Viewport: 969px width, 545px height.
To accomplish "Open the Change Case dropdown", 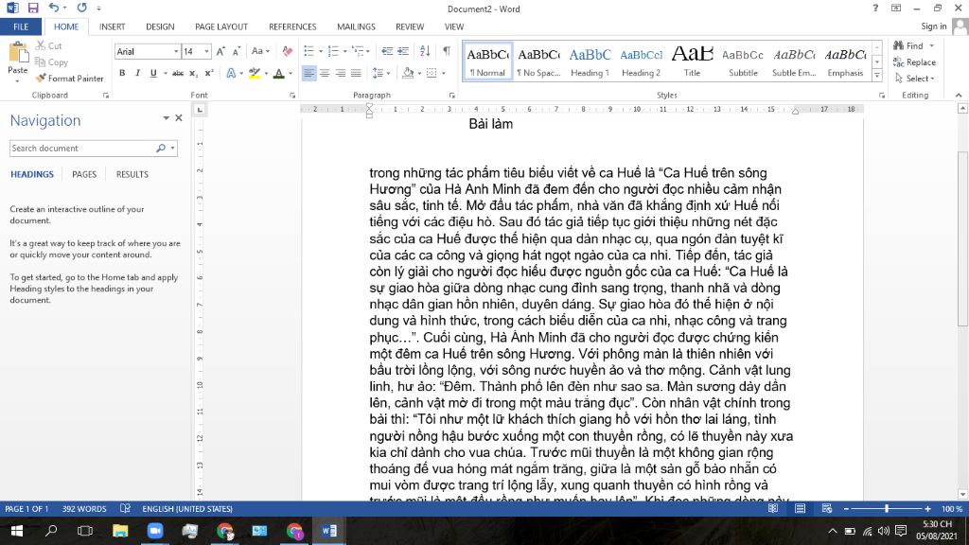I will 260,51.
